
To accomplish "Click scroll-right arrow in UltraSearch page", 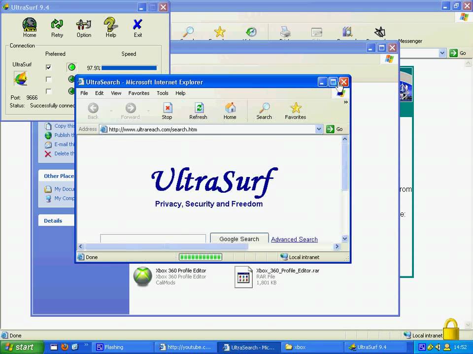I will coord(337,246).
